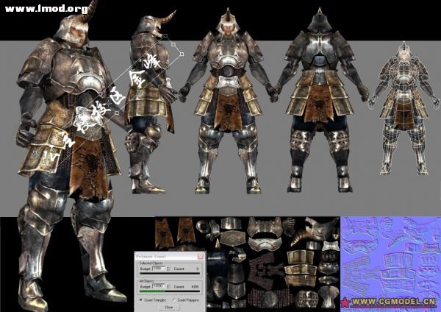Click the Close button in Polygon Count dialog
The width and height of the screenshot is (441, 312).
(168, 307)
